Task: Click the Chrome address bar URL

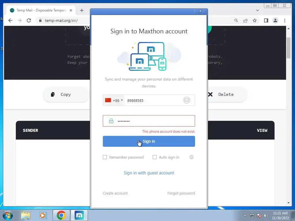Action: [61, 20]
